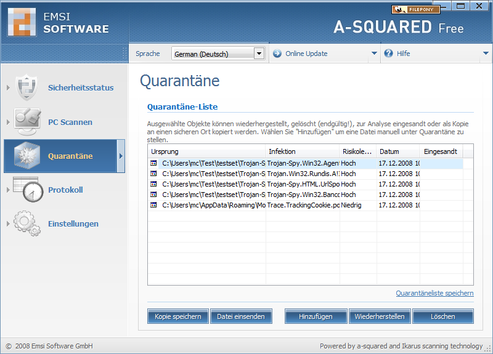Screen dimensions: 493x354
Task: Click the Emsi Software logo icon
Action: pos(22,22)
